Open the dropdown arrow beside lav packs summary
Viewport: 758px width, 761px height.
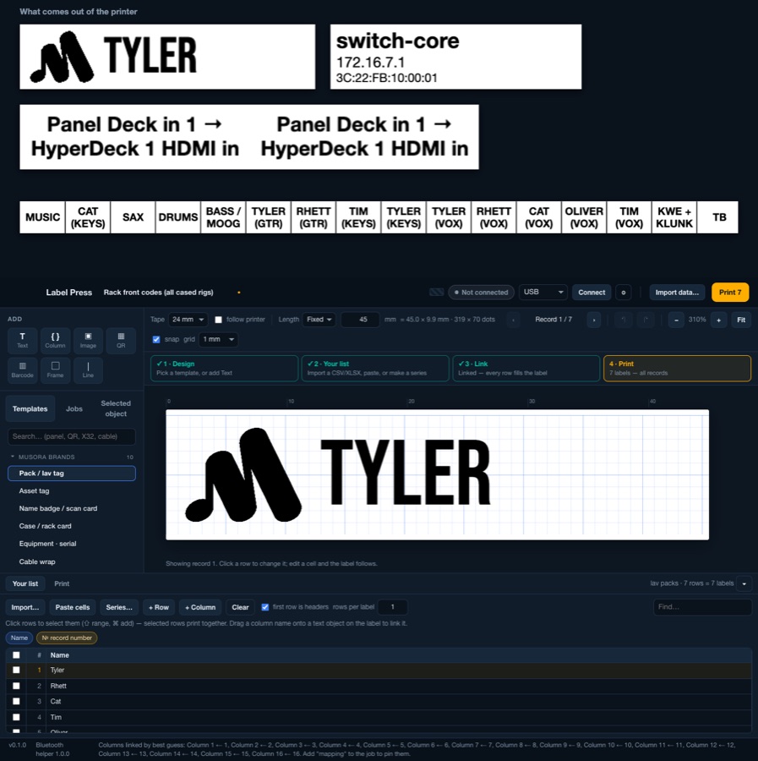point(744,583)
